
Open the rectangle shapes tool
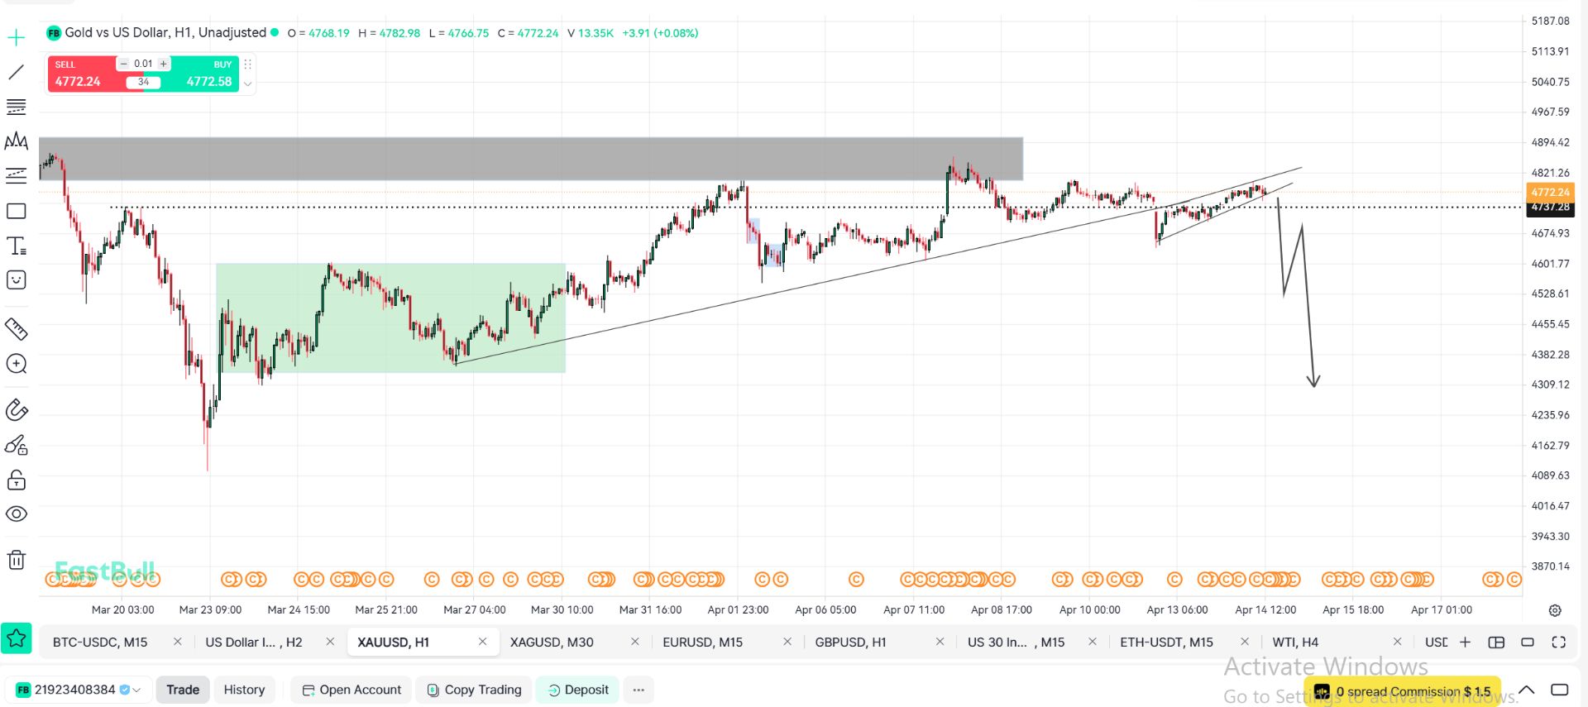17,211
